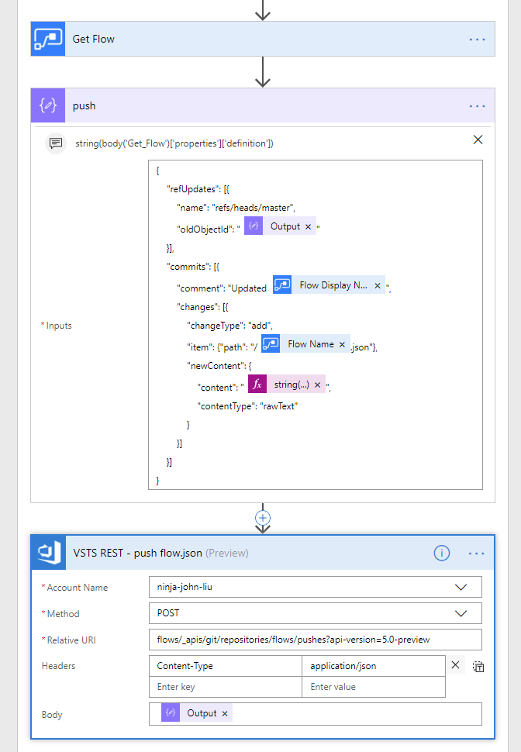Close the expression comment with X
Image resolution: width=521 pixels, height=752 pixels.
point(478,140)
